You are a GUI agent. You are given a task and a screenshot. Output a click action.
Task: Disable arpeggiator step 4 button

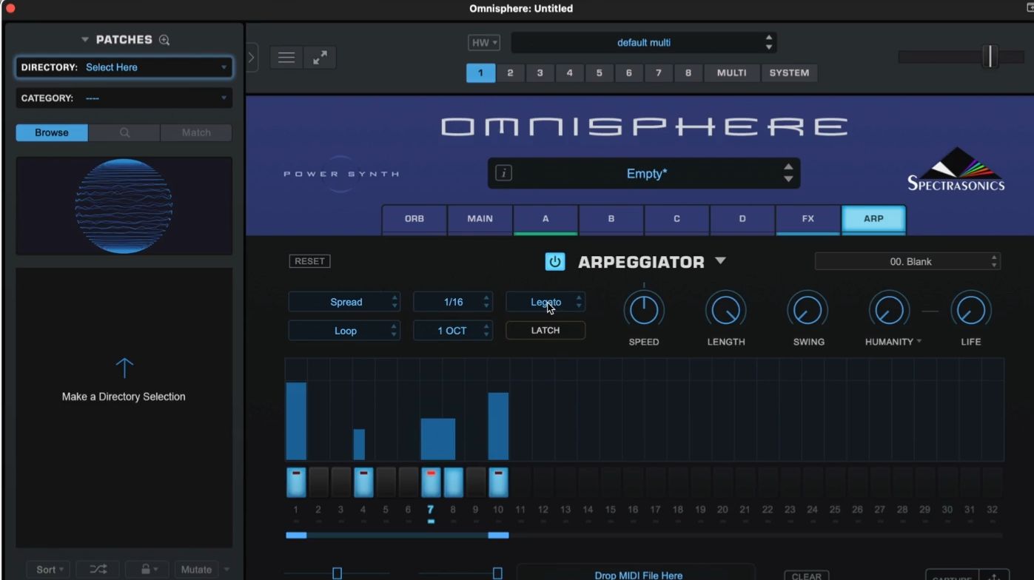coord(363,482)
